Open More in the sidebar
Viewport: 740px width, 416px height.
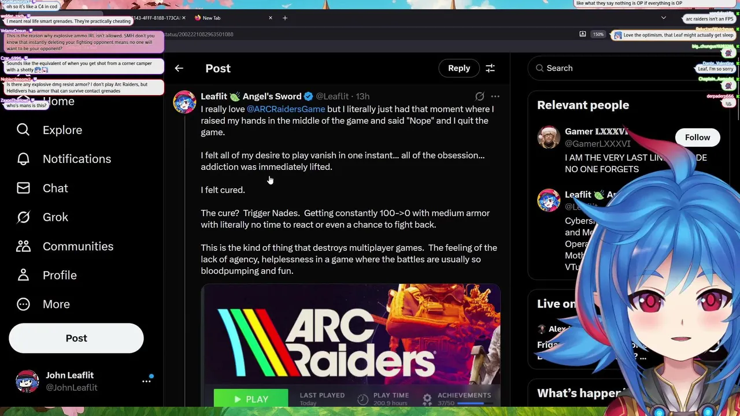pyautogui.click(x=56, y=304)
